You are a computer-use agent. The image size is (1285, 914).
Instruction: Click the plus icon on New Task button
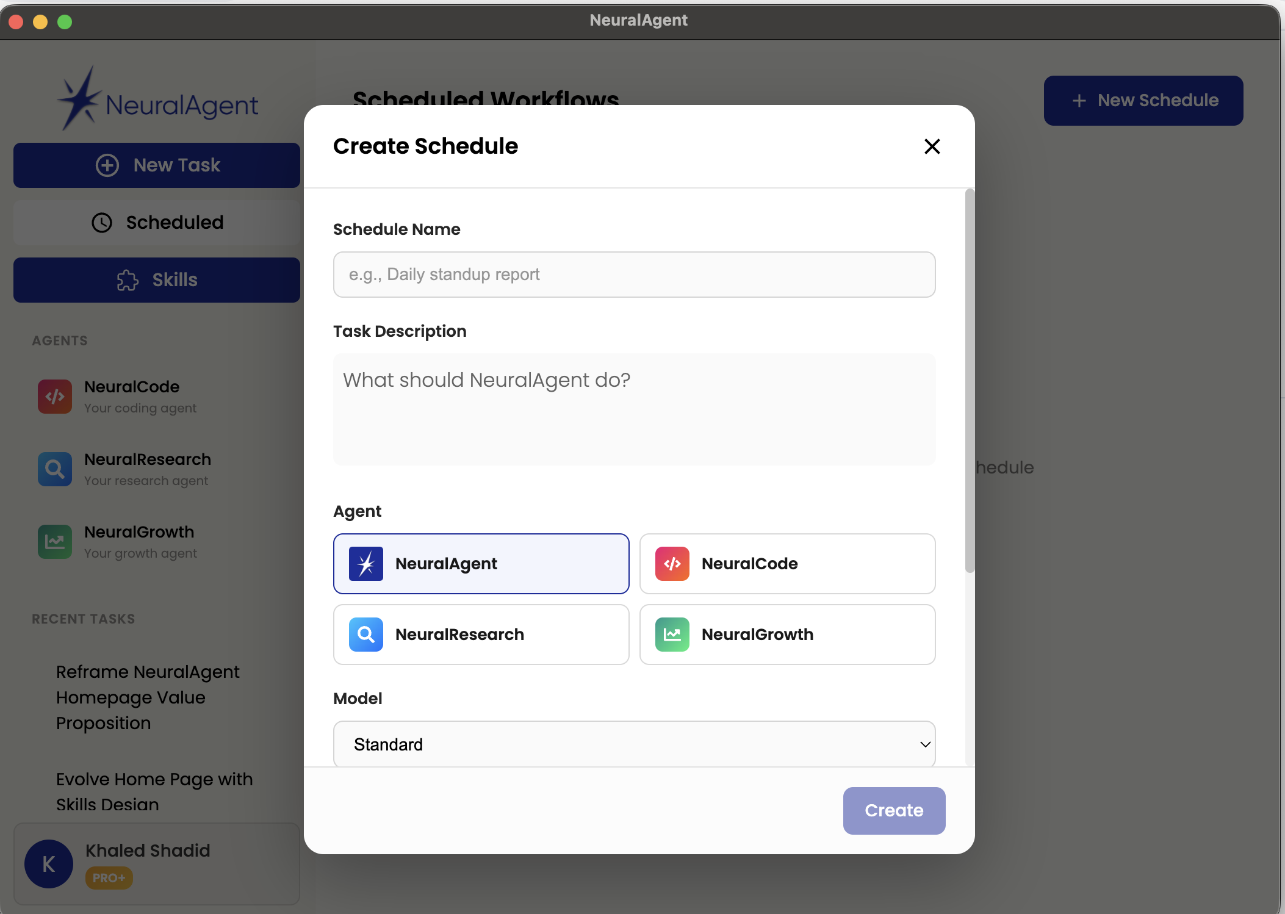(106, 165)
